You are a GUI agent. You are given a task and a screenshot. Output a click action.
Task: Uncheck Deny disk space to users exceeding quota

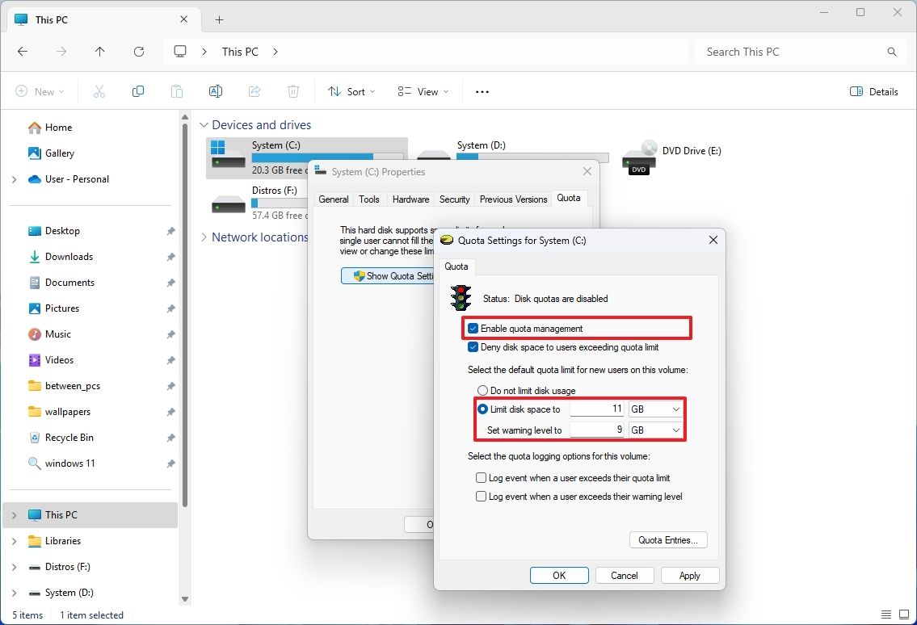pyautogui.click(x=473, y=346)
